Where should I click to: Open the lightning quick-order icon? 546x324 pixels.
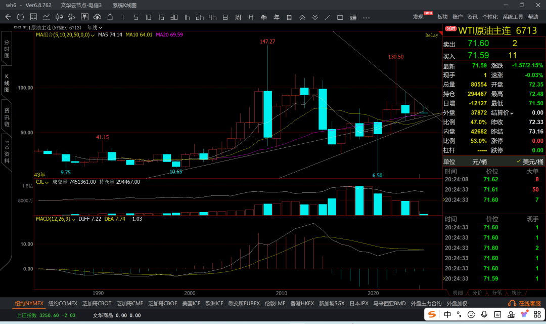(71, 17)
